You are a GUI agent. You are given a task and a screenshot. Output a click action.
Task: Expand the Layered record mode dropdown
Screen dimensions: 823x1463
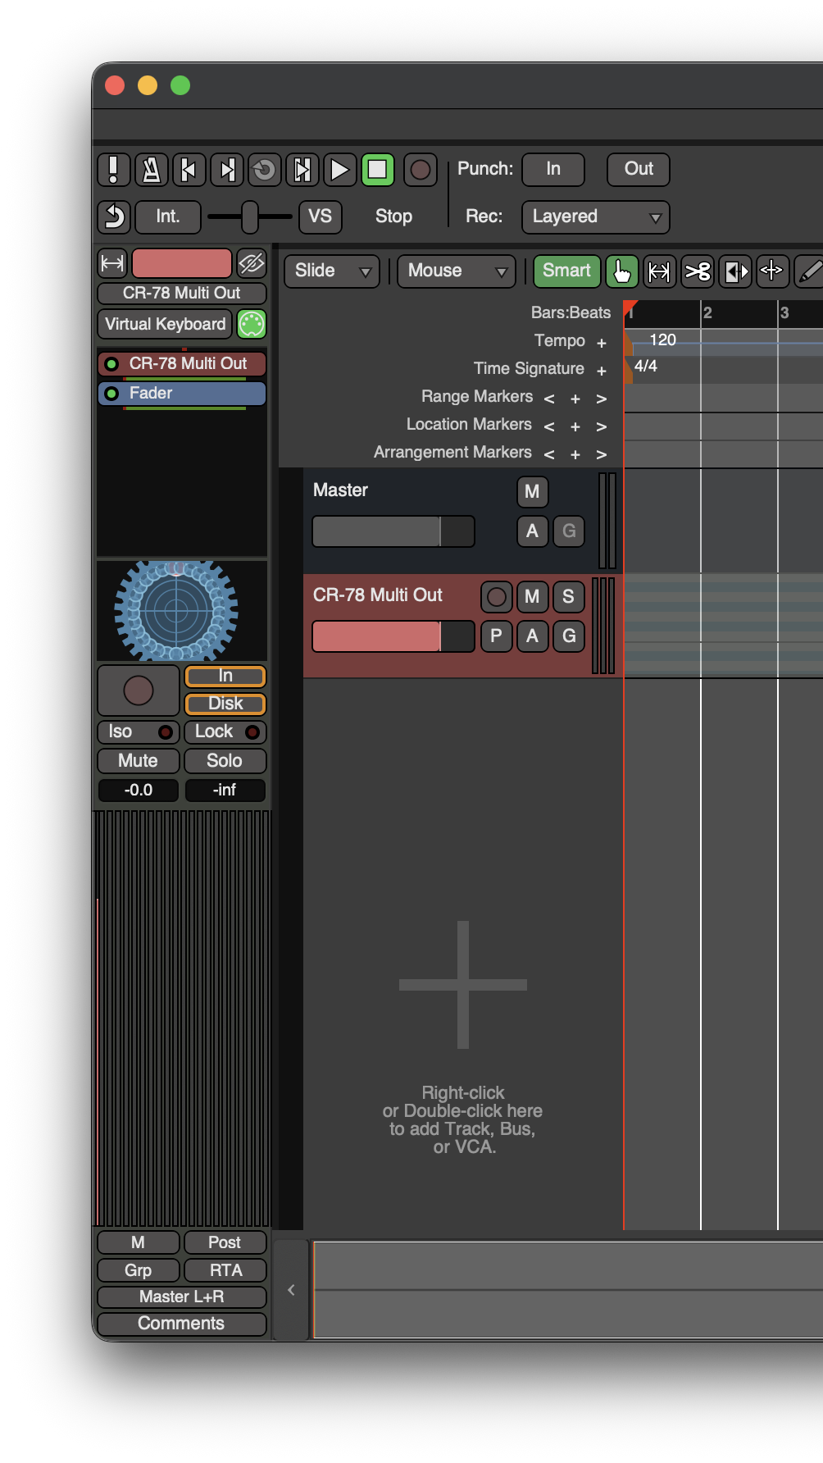click(x=595, y=217)
